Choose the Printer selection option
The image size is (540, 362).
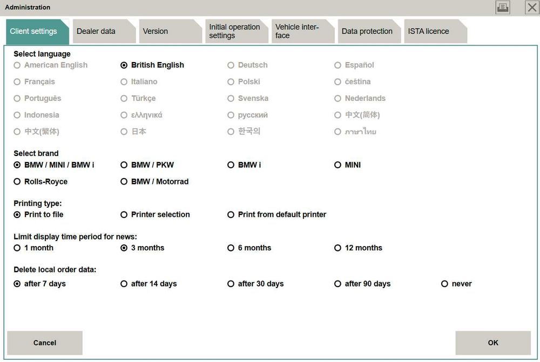coord(124,215)
